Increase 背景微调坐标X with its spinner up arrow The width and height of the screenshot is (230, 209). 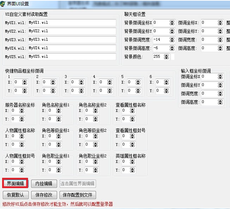[172, 21]
